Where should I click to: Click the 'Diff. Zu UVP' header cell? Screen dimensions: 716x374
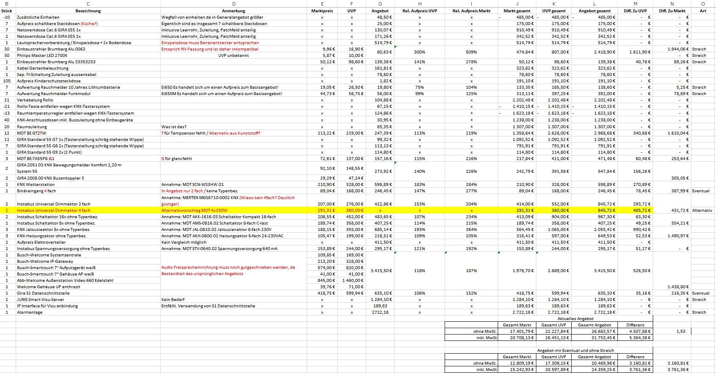pyautogui.click(x=635, y=11)
